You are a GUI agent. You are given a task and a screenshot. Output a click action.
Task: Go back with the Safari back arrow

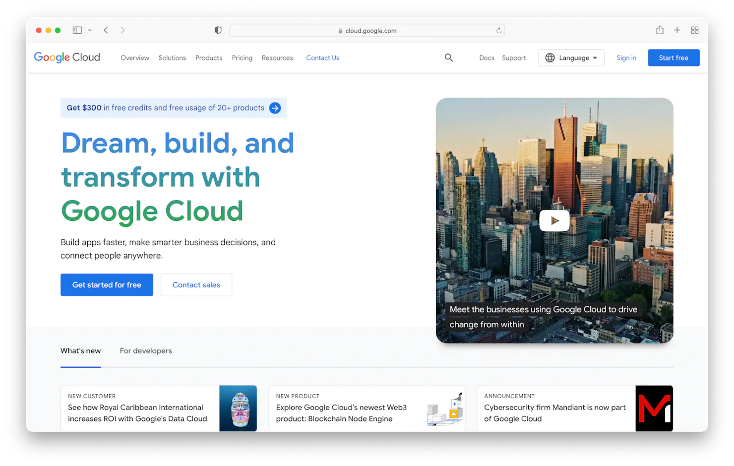(106, 30)
